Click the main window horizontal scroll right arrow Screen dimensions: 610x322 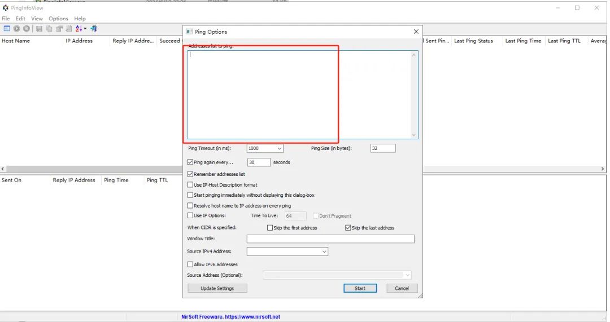point(603,169)
